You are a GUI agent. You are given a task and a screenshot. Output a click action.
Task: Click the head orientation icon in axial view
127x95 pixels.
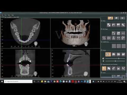pos(36,44)
